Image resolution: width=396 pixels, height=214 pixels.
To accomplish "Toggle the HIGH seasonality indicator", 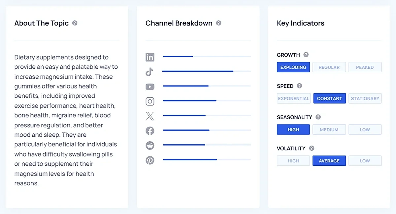I will [293, 129].
